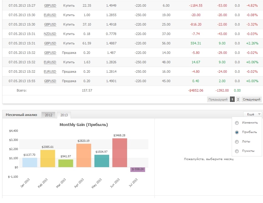Click the total profit -$4852.06
The height and width of the screenshot is (203, 263).
(x=196, y=90)
